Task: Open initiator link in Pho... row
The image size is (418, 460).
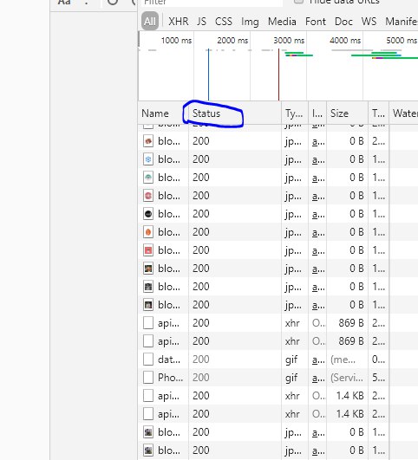Action: click(x=318, y=378)
